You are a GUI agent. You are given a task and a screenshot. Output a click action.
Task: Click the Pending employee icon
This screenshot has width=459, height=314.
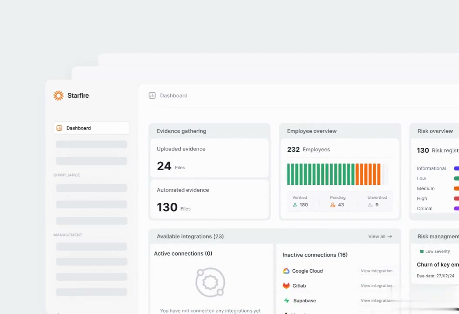click(333, 205)
